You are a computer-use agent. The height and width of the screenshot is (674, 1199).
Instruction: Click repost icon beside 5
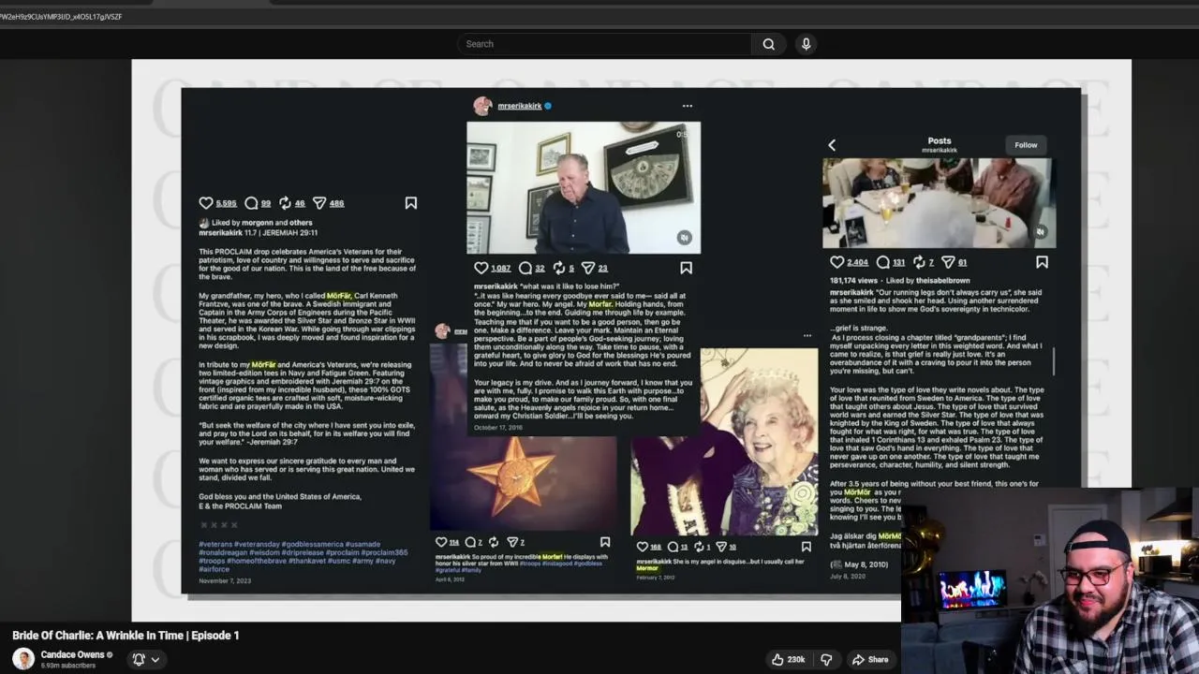pyautogui.click(x=559, y=268)
